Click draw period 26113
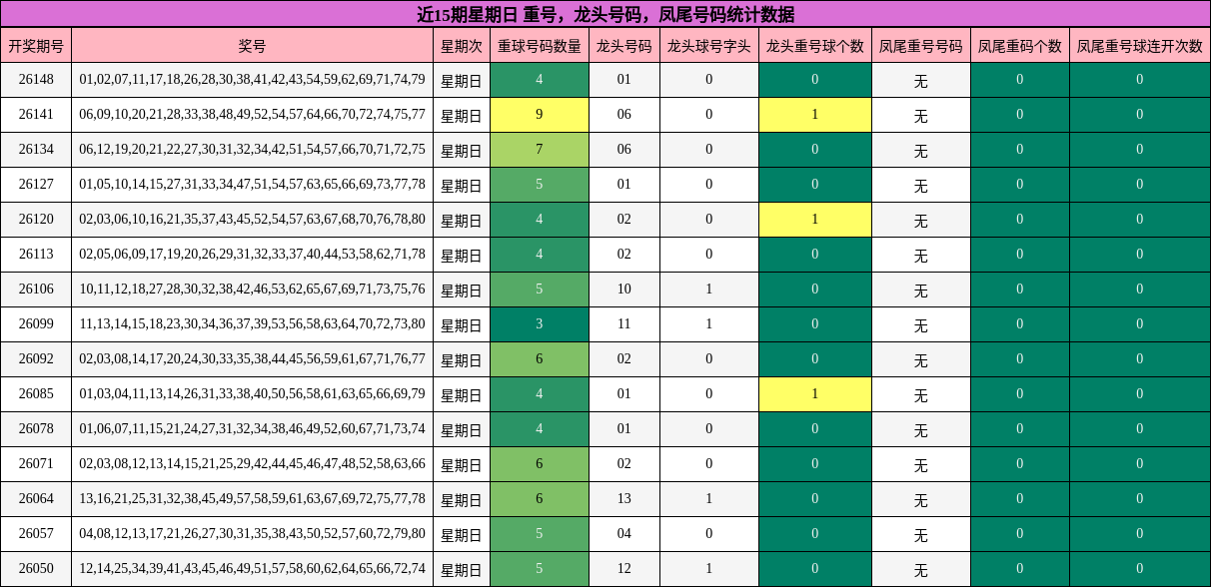 [36, 255]
